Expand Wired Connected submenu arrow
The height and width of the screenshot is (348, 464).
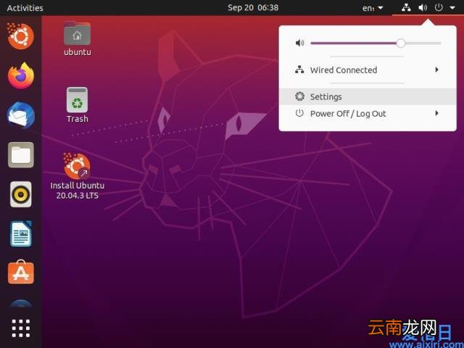pos(436,70)
